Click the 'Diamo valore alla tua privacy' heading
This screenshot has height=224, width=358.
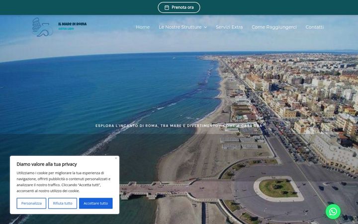[x=47, y=164]
